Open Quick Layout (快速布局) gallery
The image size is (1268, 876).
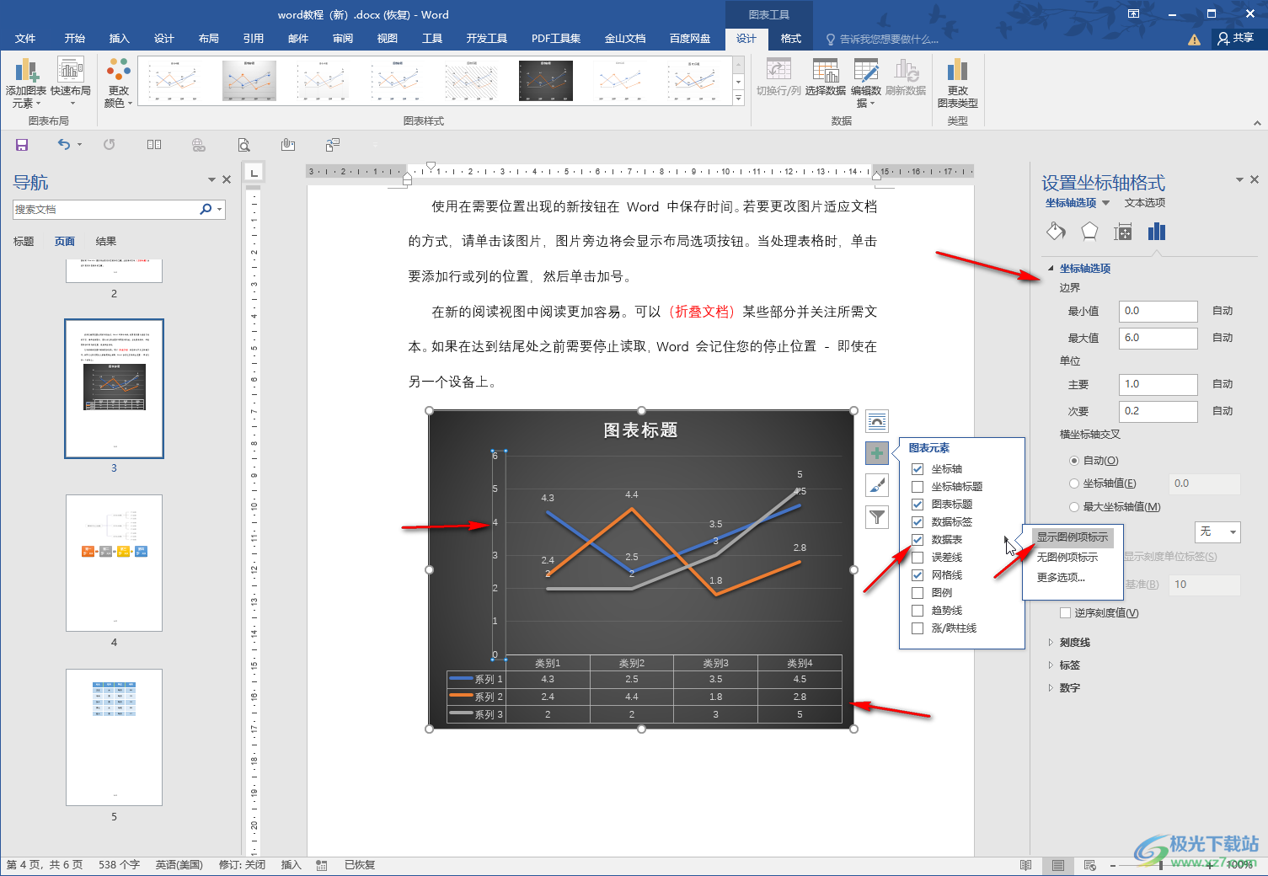coord(71,81)
